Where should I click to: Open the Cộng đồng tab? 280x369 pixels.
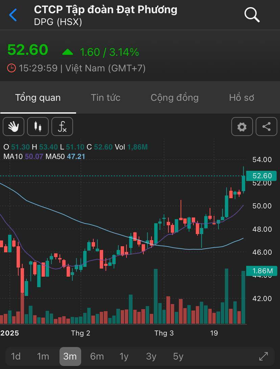174,97
